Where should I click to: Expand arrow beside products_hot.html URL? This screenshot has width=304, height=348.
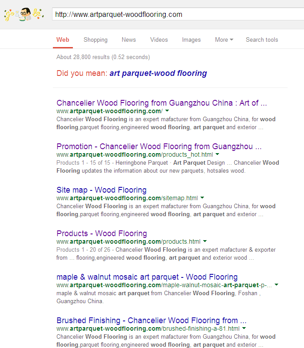(217, 154)
